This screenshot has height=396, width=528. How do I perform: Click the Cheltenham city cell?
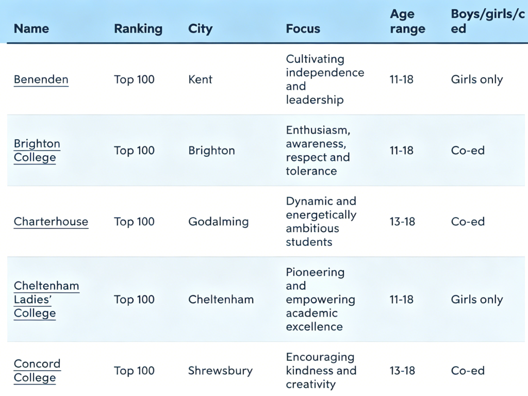tap(221, 300)
